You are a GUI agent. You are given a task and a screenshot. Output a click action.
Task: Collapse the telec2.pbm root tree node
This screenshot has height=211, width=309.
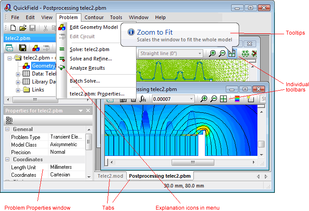coord(9,58)
